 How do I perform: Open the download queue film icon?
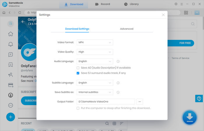click(197, 13)
